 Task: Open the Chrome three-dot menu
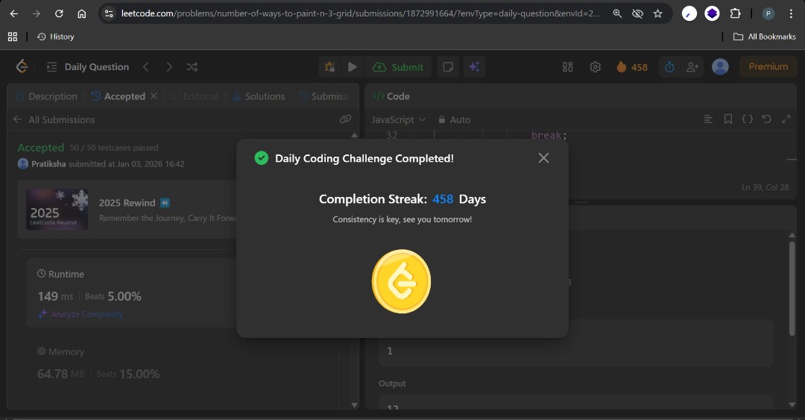tap(791, 13)
